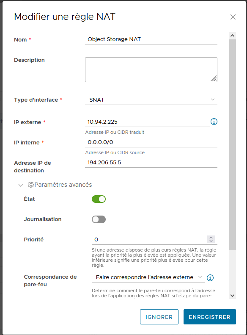Click the dialog's vertical scrollbar thumb
The height and width of the screenshot is (335, 247).
232,145
